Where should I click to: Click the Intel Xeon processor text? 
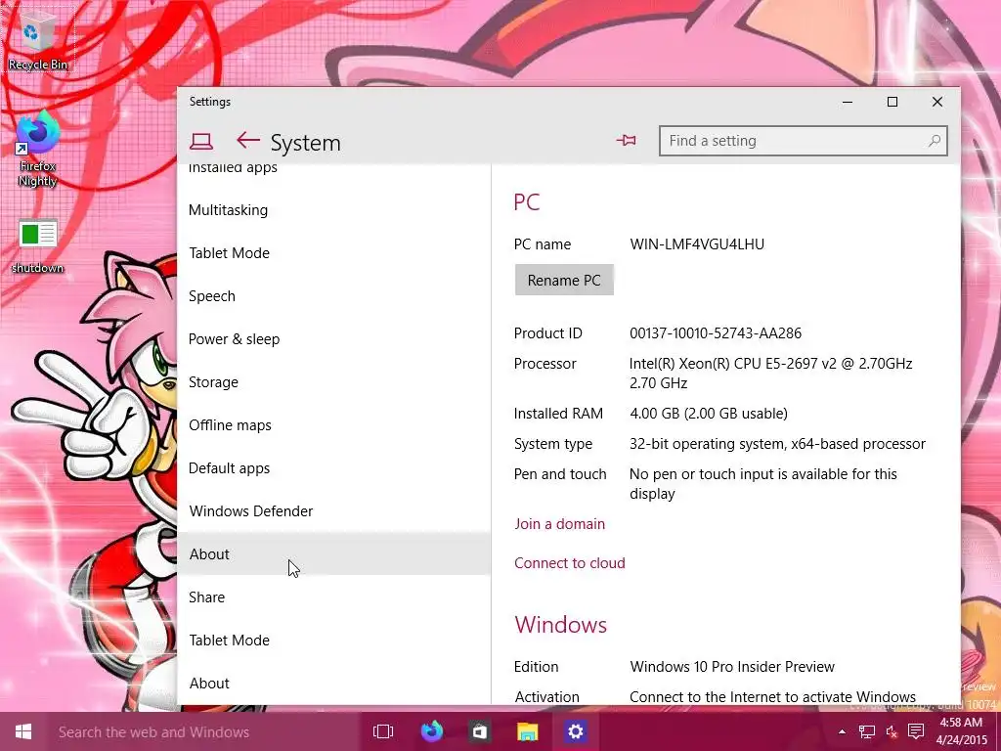coord(770,373)
